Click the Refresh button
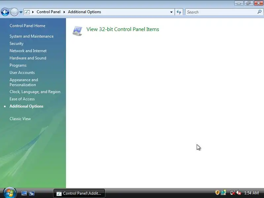The image size is (264, 198). pos(179,12)
